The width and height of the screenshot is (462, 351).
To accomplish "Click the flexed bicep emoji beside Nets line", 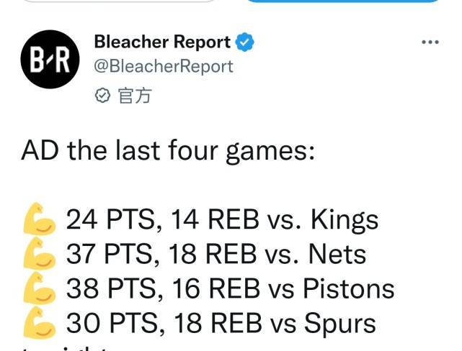I will (x=39, y=254).
